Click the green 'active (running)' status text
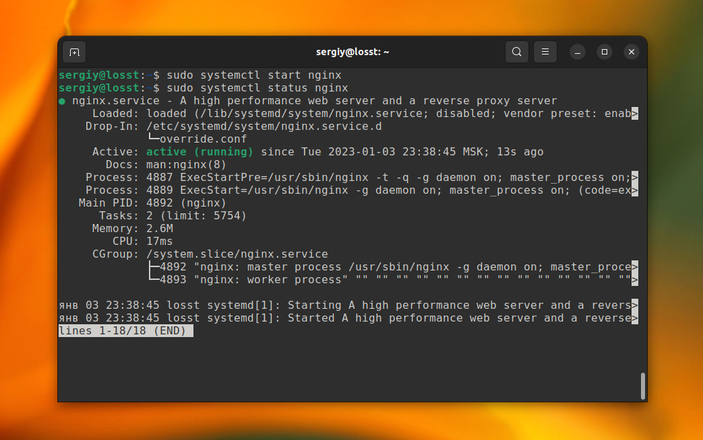The image size is (703, 440). click(200, 152)
